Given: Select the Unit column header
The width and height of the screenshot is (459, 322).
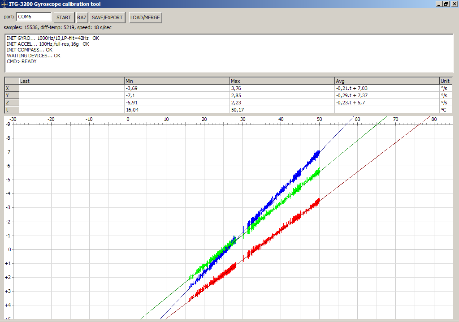Looking at the screenshot, I should 446,81.
